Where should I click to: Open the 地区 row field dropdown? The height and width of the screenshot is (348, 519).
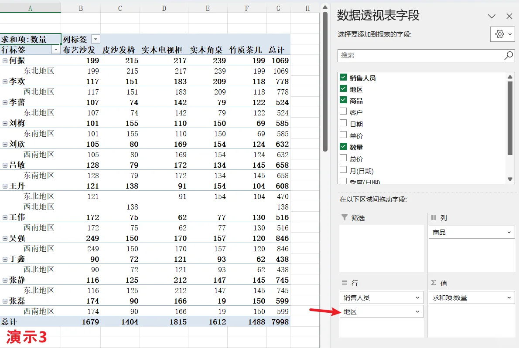tap(417, 312)
